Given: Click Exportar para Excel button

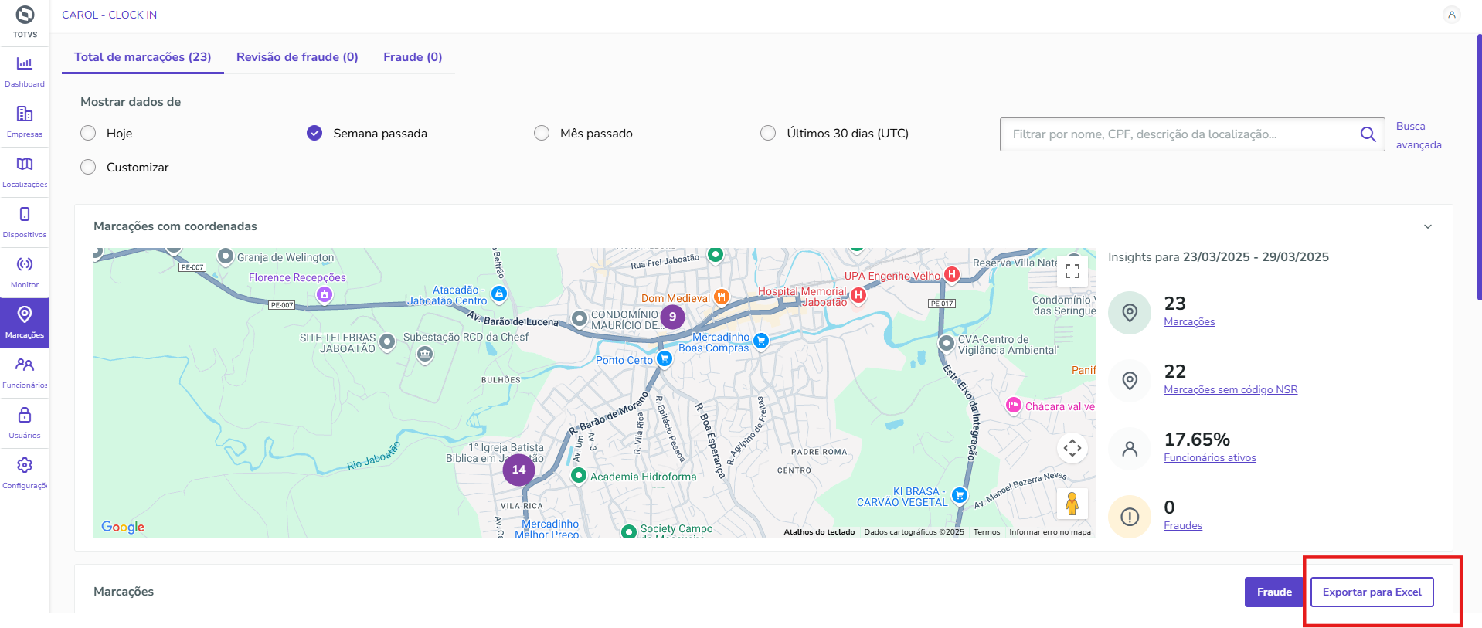Looking at the screenshot, I should point(1372,592).
